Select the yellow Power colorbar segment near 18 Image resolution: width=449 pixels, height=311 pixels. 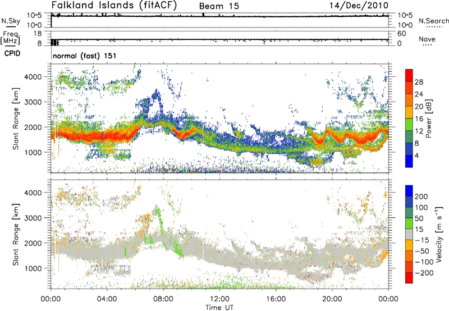(x=409, y=112)
